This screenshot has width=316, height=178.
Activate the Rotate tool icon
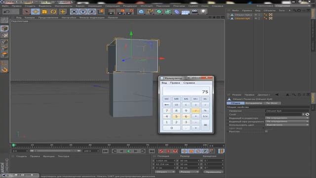(x=53, y=11)
